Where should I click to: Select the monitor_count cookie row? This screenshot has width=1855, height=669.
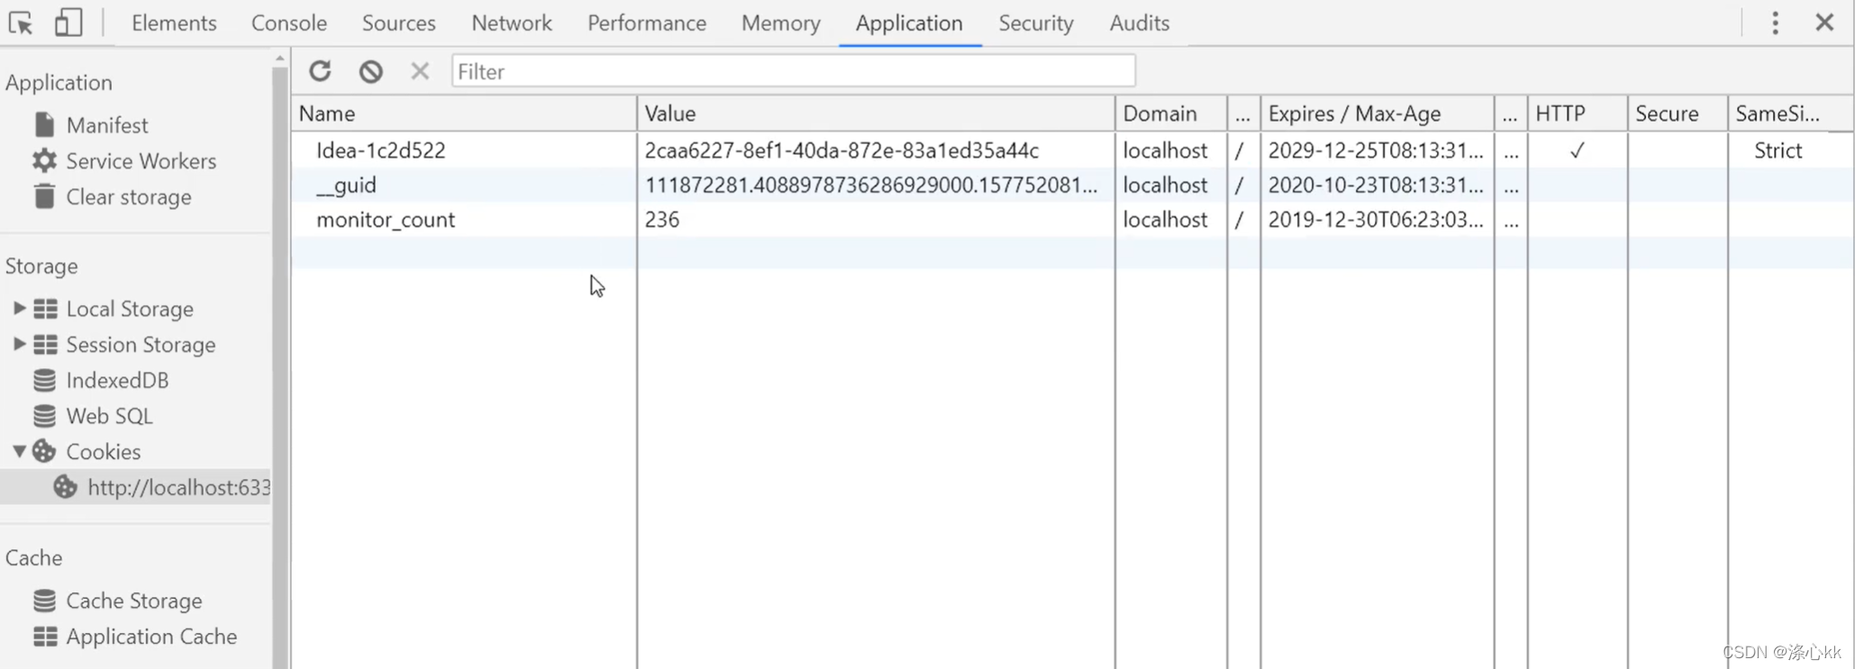click(x=1072, y=220)
